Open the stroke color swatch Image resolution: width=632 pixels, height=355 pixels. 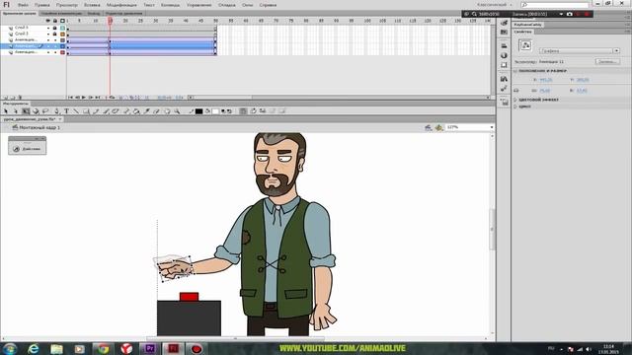coord(198,111)
